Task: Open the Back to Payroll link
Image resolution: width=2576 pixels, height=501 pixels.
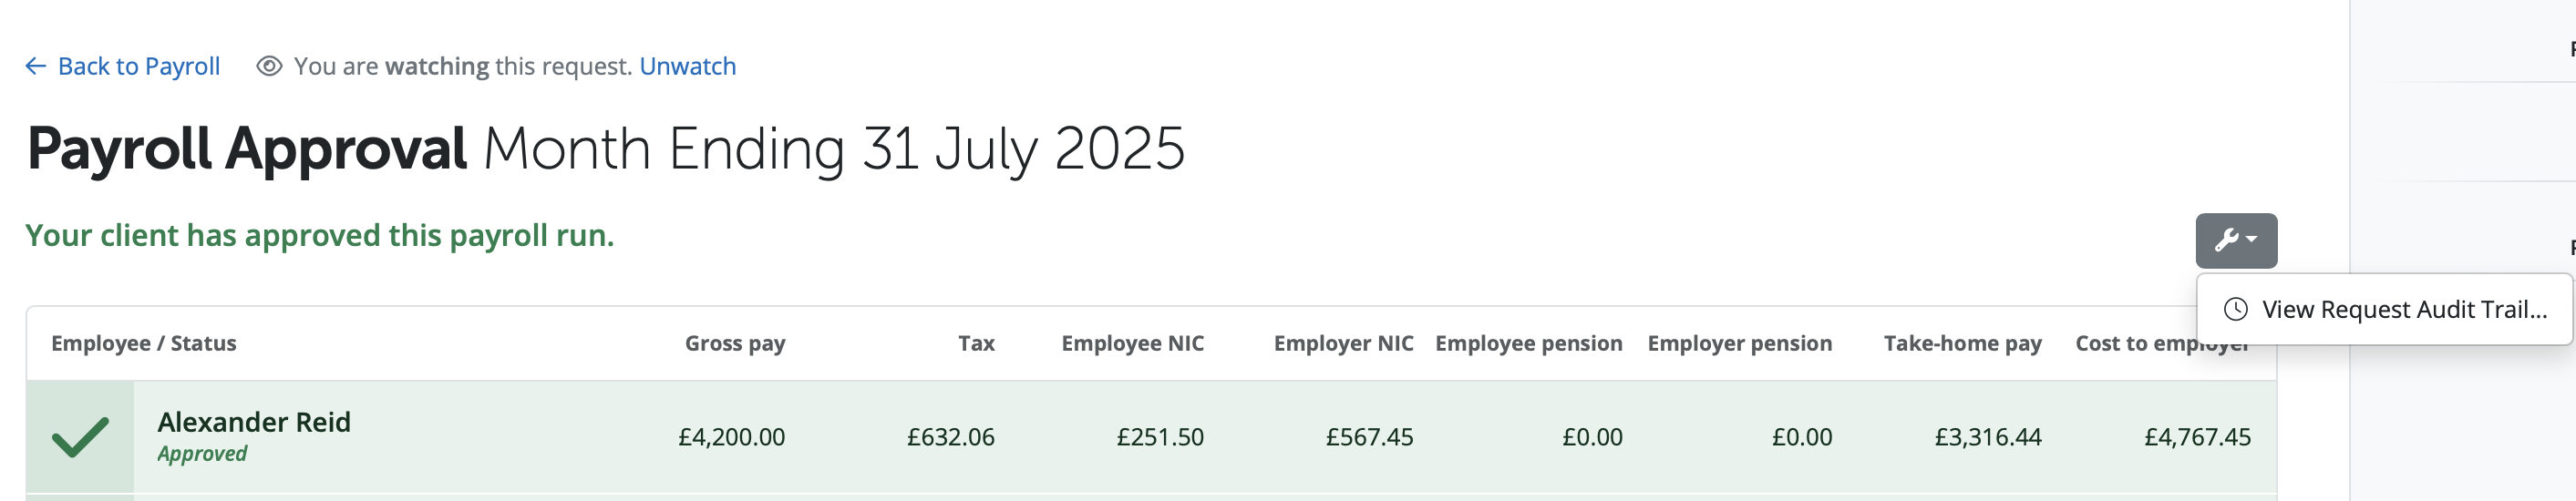Action: pos(122,66)
